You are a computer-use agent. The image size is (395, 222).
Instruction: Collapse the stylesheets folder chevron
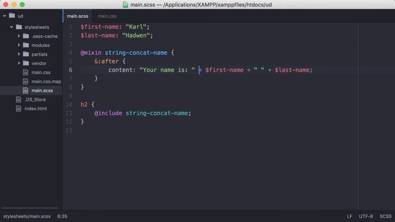pos(12,27)
